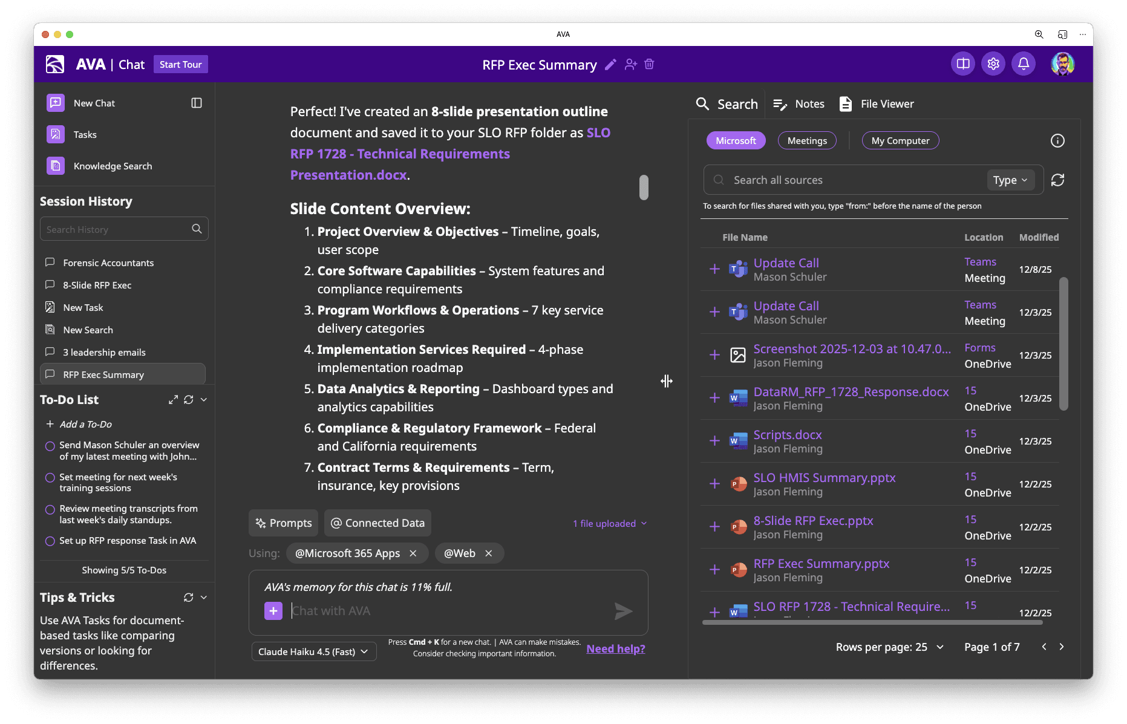
Task: Click the panel splitter handle
Action: (x=667, y=381)
